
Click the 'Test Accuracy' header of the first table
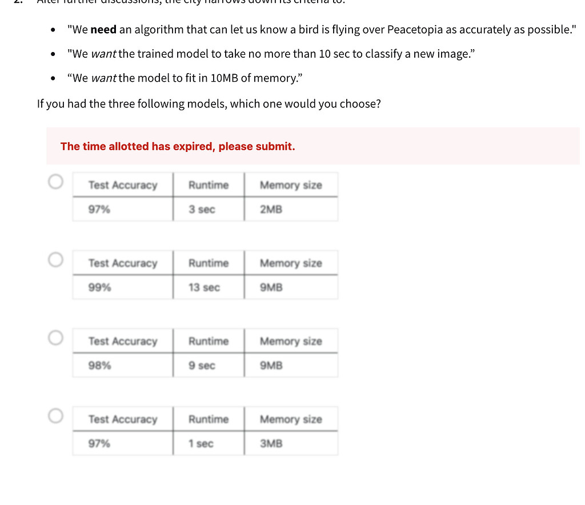click(x=122, y=185)
